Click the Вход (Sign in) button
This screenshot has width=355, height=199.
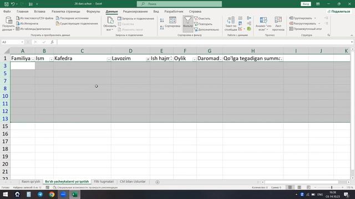tap(306, 4)
